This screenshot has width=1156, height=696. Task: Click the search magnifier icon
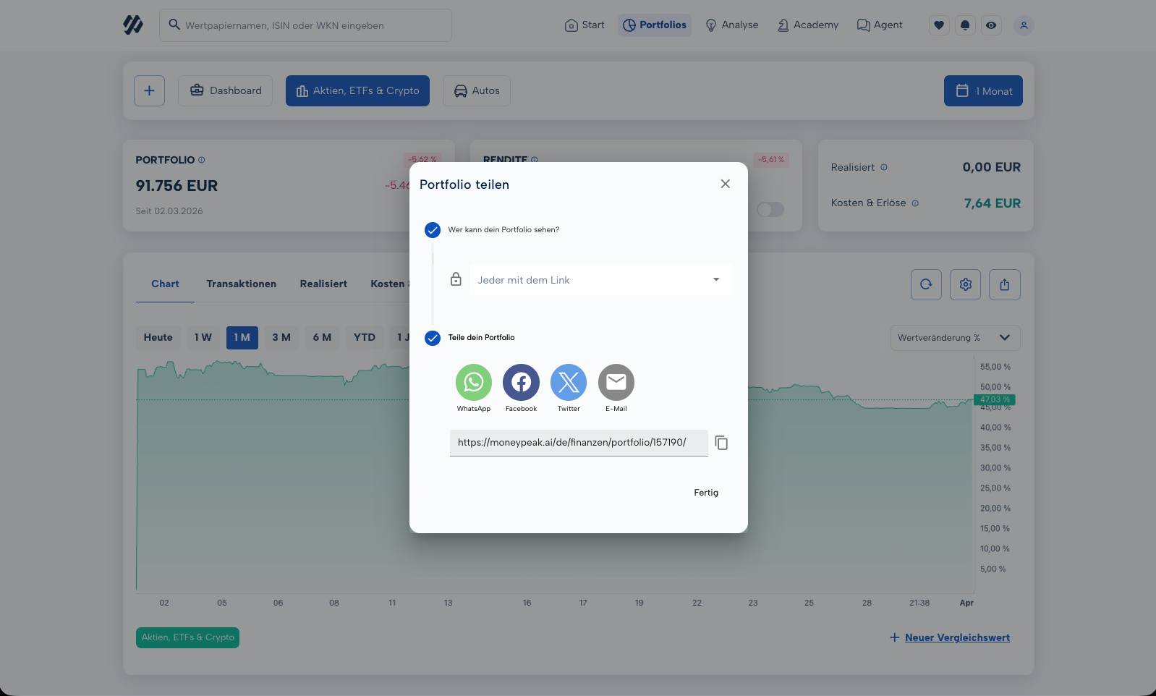(x=174, y=25)
